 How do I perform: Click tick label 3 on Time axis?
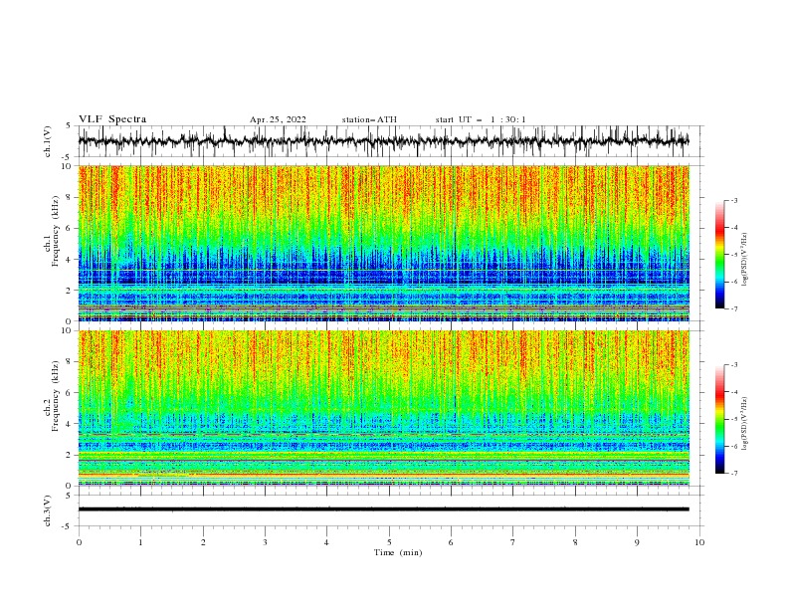pyautogui.click(x=265, y=542)
